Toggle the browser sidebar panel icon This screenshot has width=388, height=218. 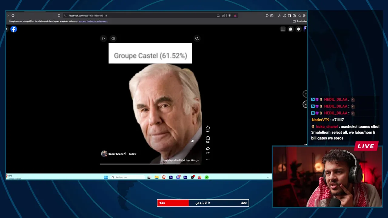click(x=289, y=15)
